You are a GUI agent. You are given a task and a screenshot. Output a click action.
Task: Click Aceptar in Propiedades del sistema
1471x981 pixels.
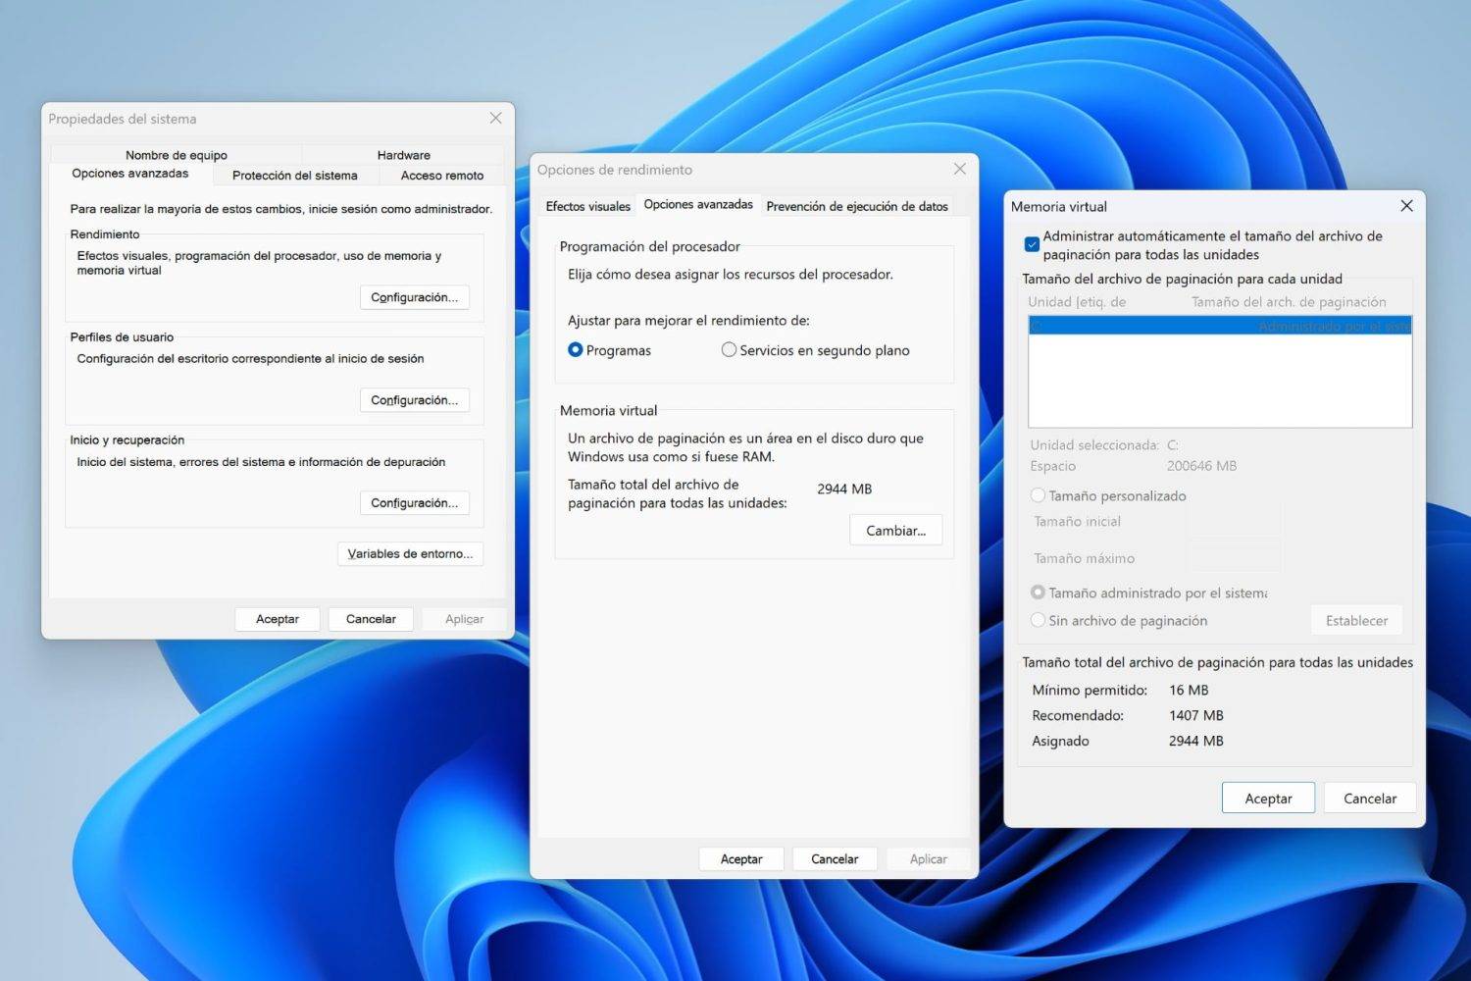click(278, 619)
